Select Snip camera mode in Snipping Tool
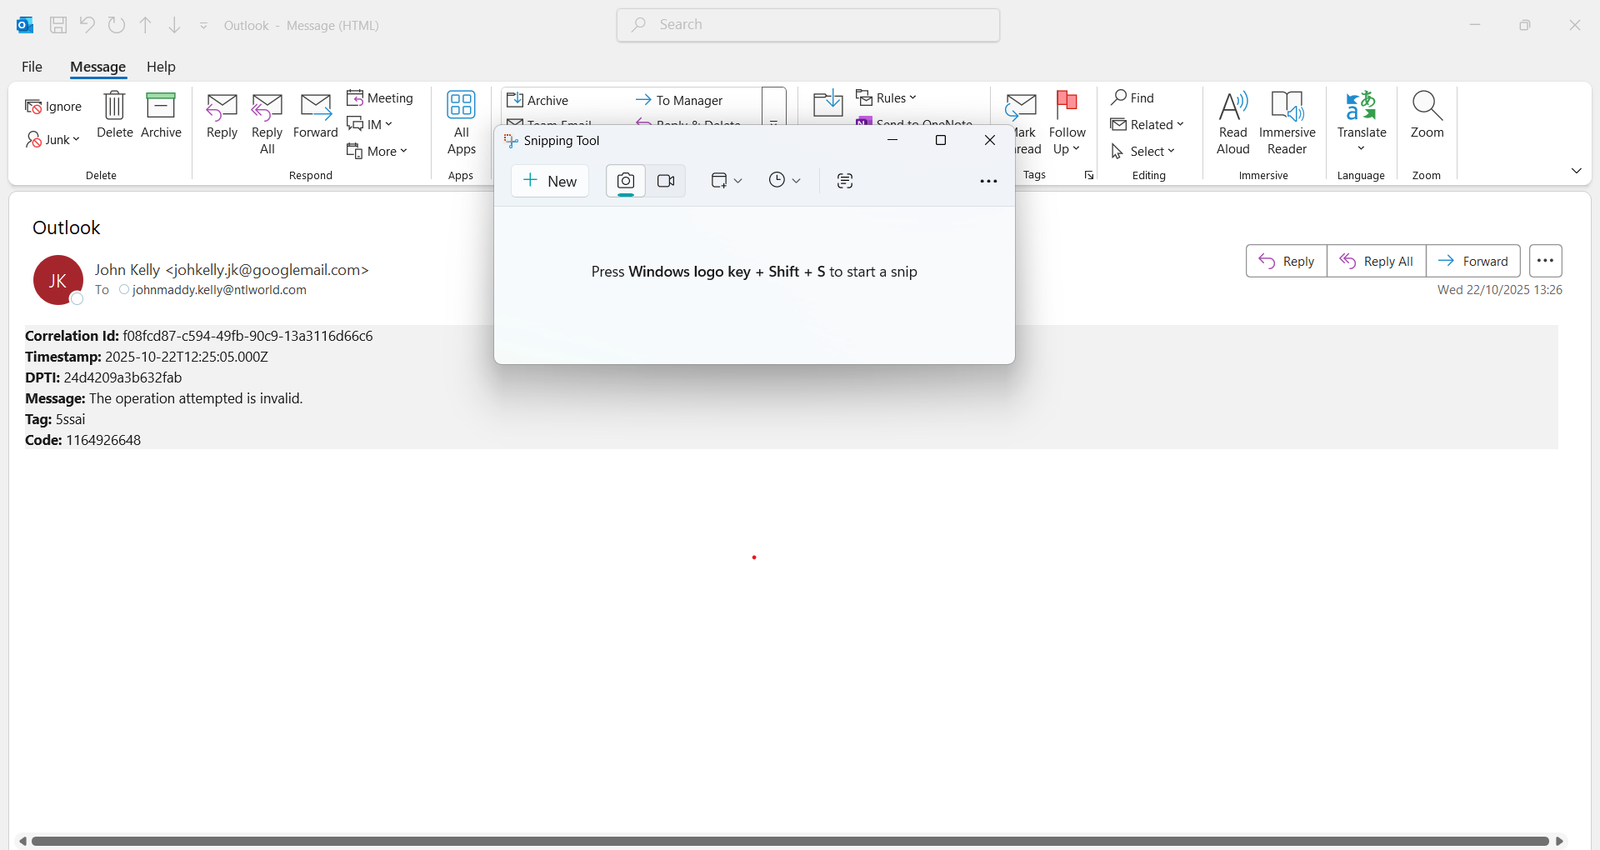 pyautogui.click(x=626, y=181)
